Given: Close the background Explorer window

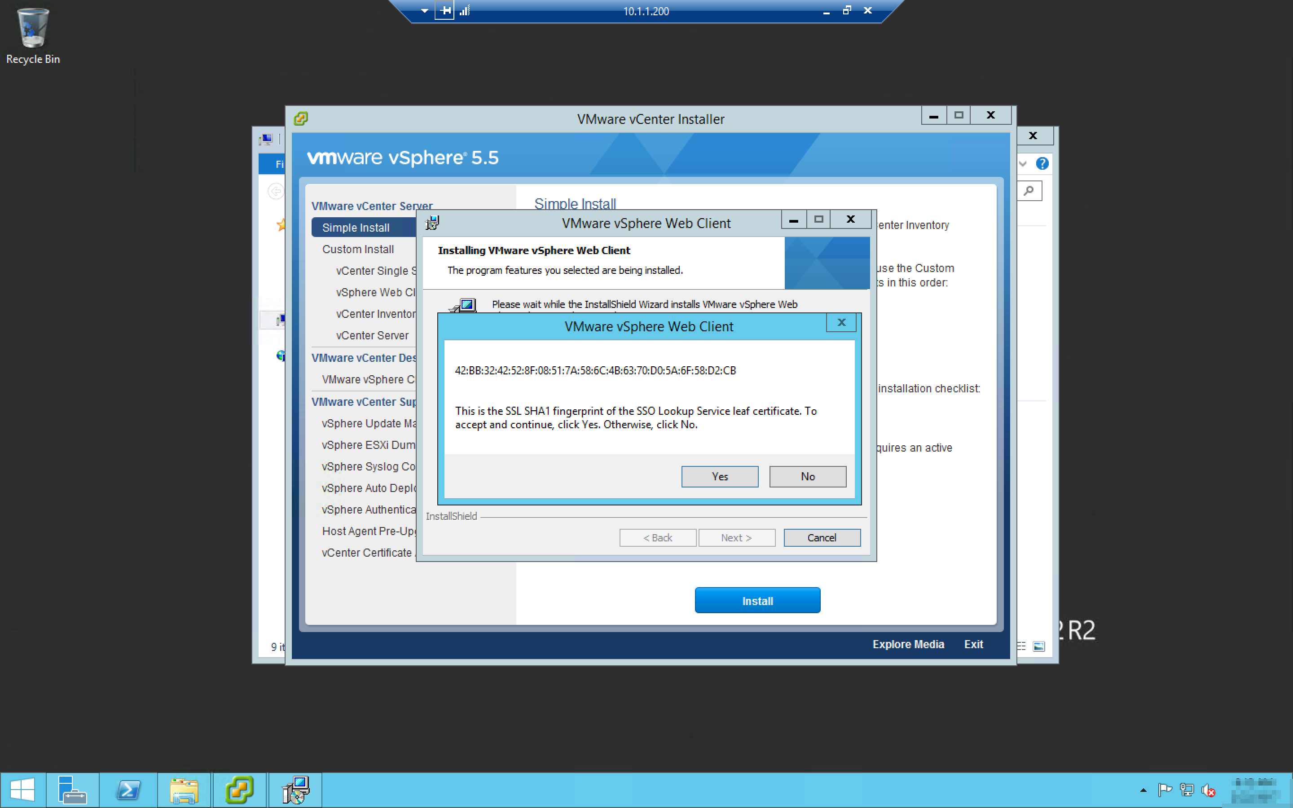Looking at the screenshot, I should pos(1034,136).
